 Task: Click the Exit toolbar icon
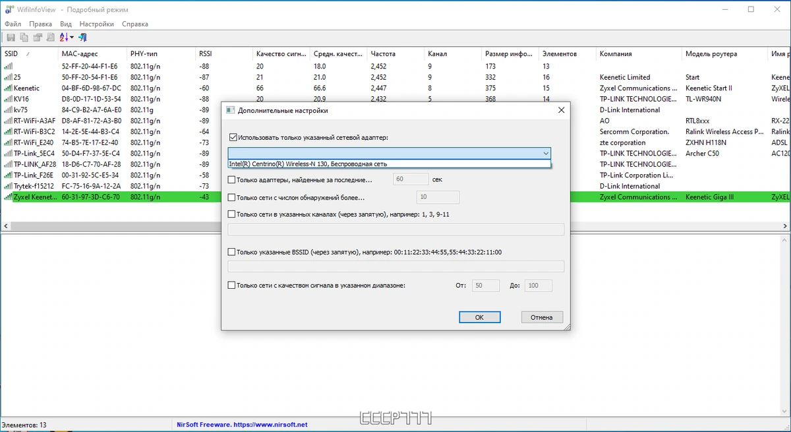[x=83, y=38]
